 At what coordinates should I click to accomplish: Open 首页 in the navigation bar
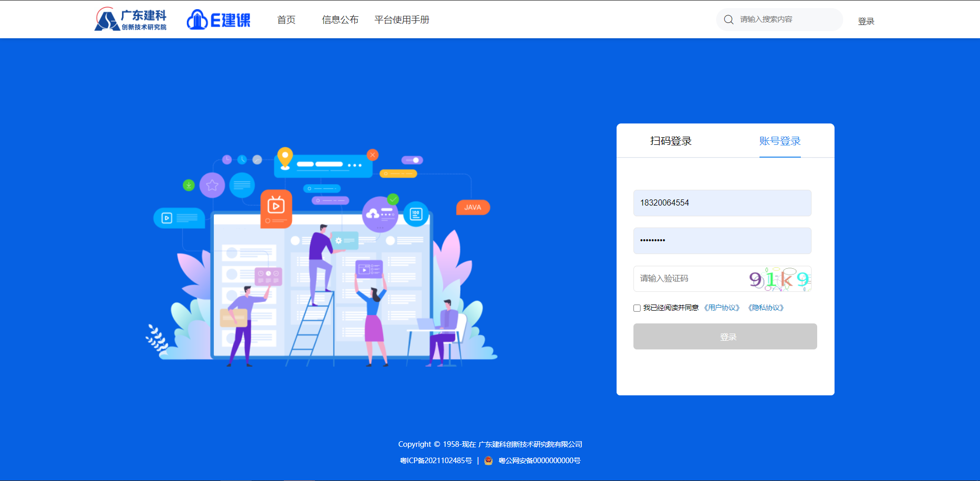[286, 20]
